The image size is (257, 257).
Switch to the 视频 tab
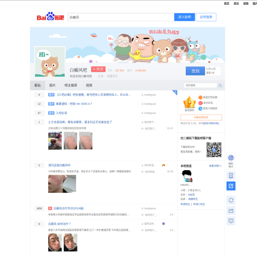click(x=89, y=85)
